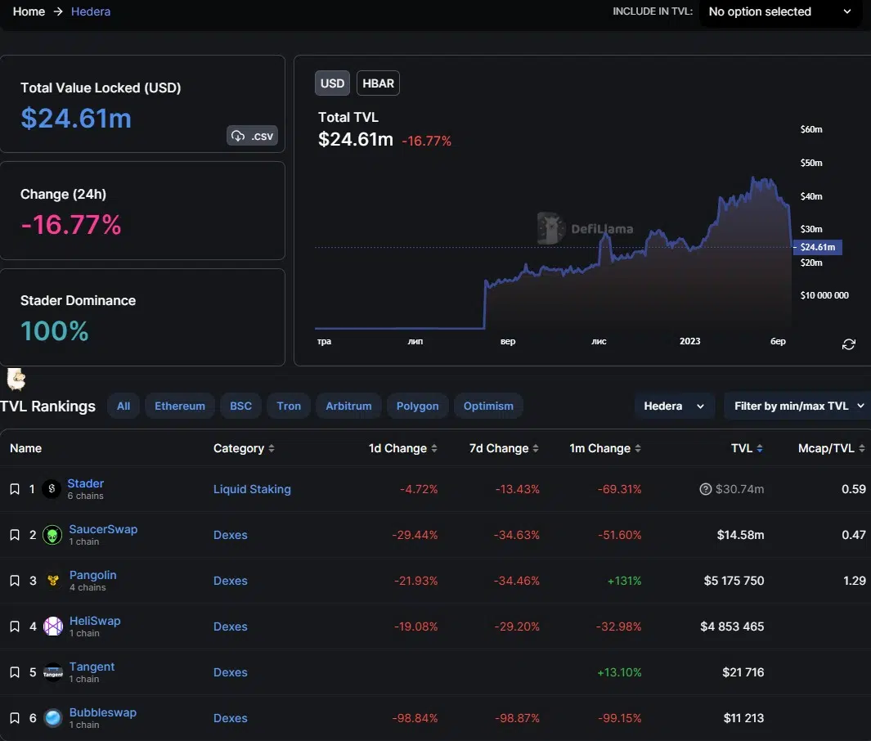This screenshot has width=871, height=741.
Task: Open the HeliSwap protocol page
Action: [x=95, y=621]
